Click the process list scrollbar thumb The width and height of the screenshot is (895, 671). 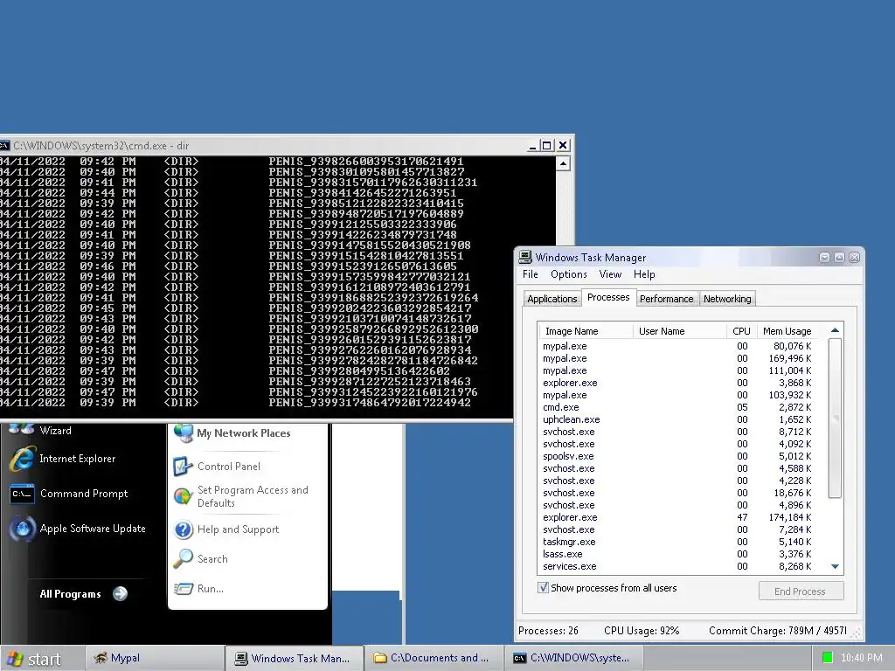(x=835, y=418)
